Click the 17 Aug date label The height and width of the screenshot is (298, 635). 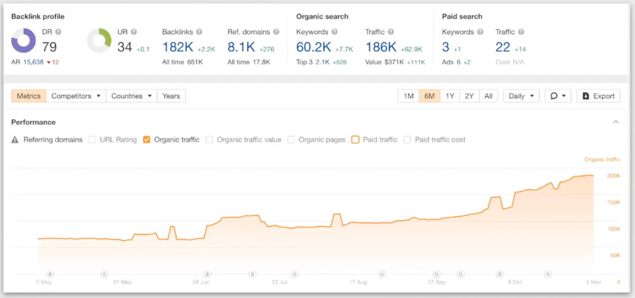pos(358,282)
